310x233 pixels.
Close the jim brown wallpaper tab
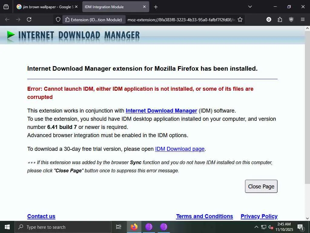click(x=76, y=7)
